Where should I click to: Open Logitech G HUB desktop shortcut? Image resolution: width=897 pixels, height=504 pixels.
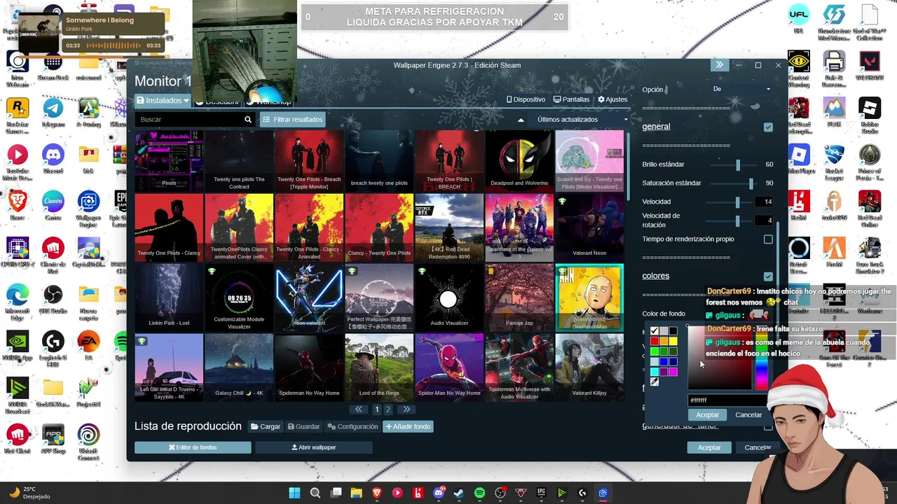53,346
